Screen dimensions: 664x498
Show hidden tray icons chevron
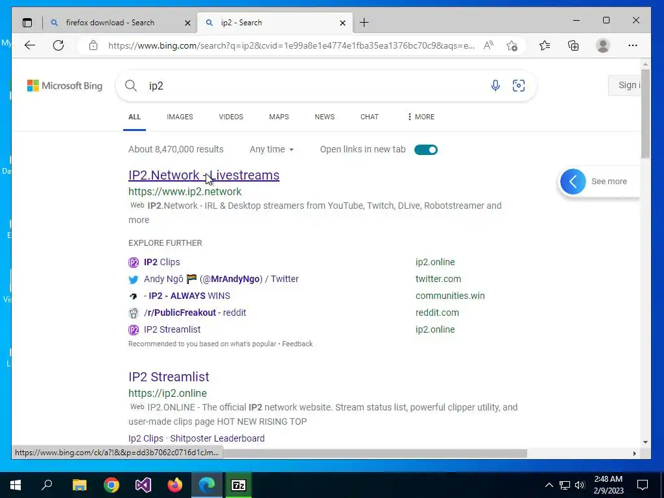point(549,485)
